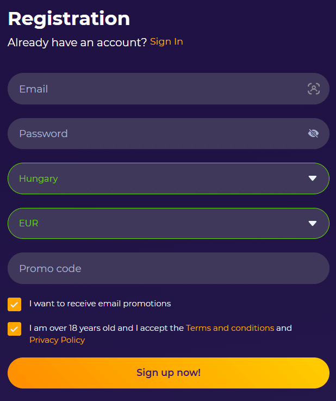This screenshot has height=401, width=336.
Task: Click the 'Already have an account?' text
Action: pyautogui.click(x=77, y=42)
